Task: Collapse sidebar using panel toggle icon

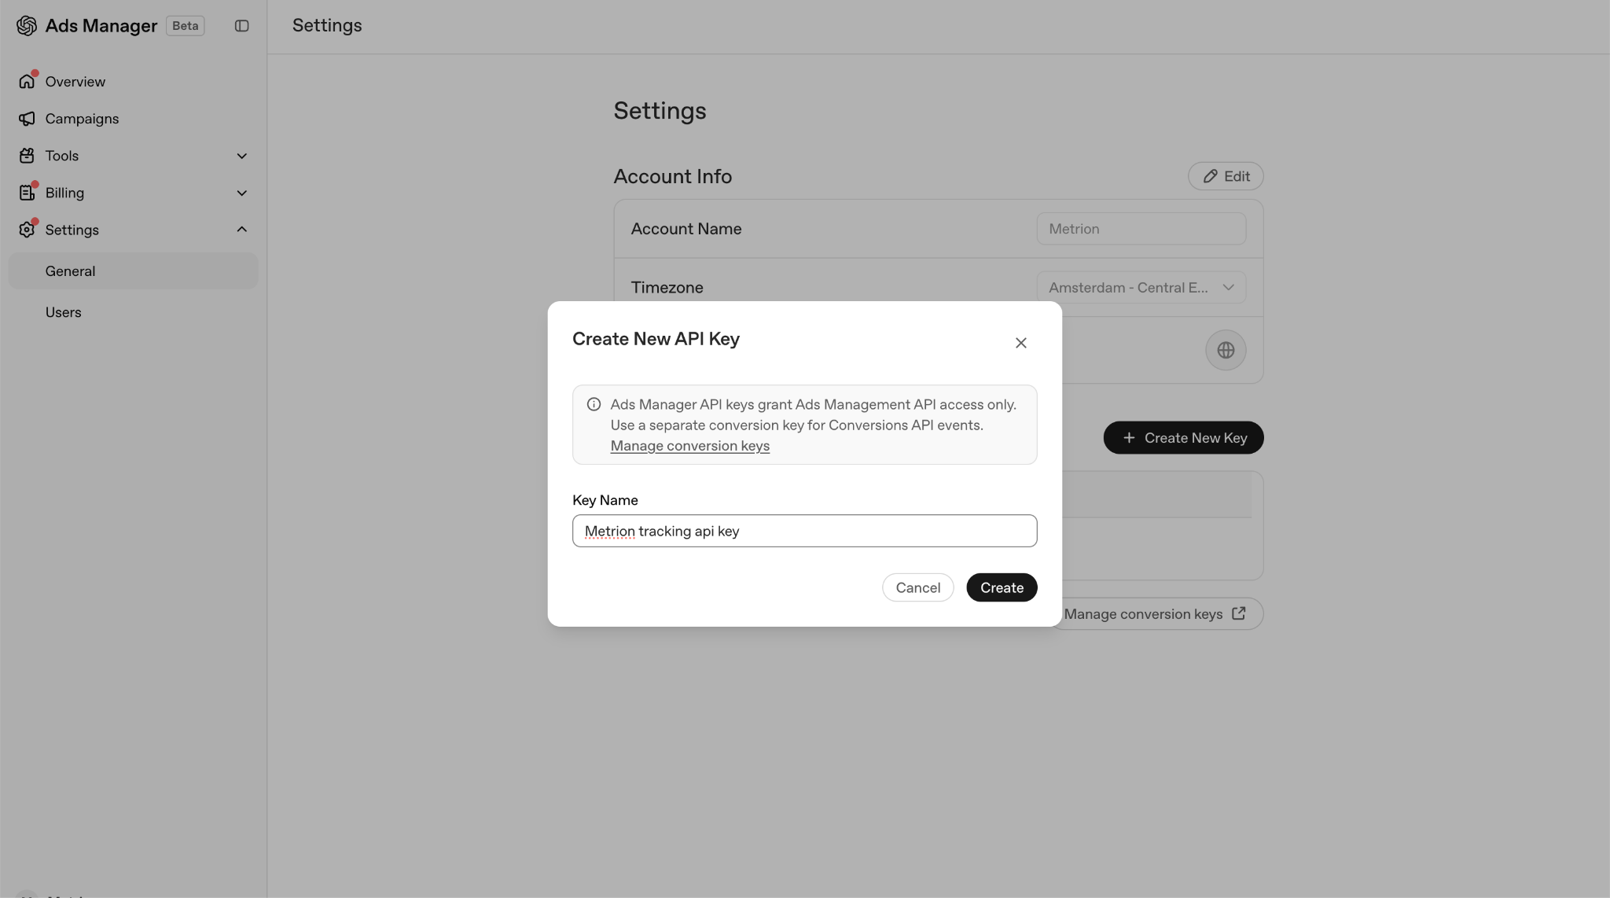Action: pyautogui.click(x=242, y=26)
